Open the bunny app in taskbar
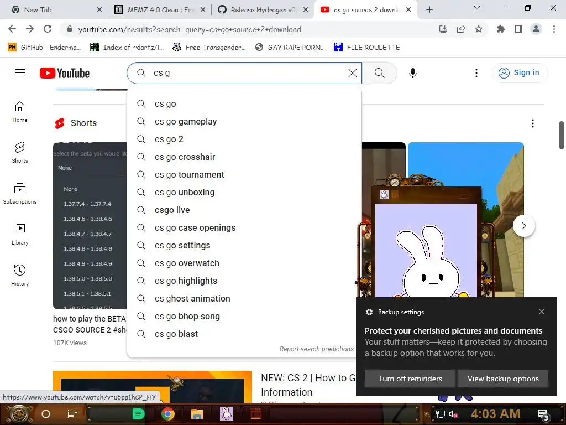Image resolution: width=566 pixels, height=425 pixels. coord(226,414)
